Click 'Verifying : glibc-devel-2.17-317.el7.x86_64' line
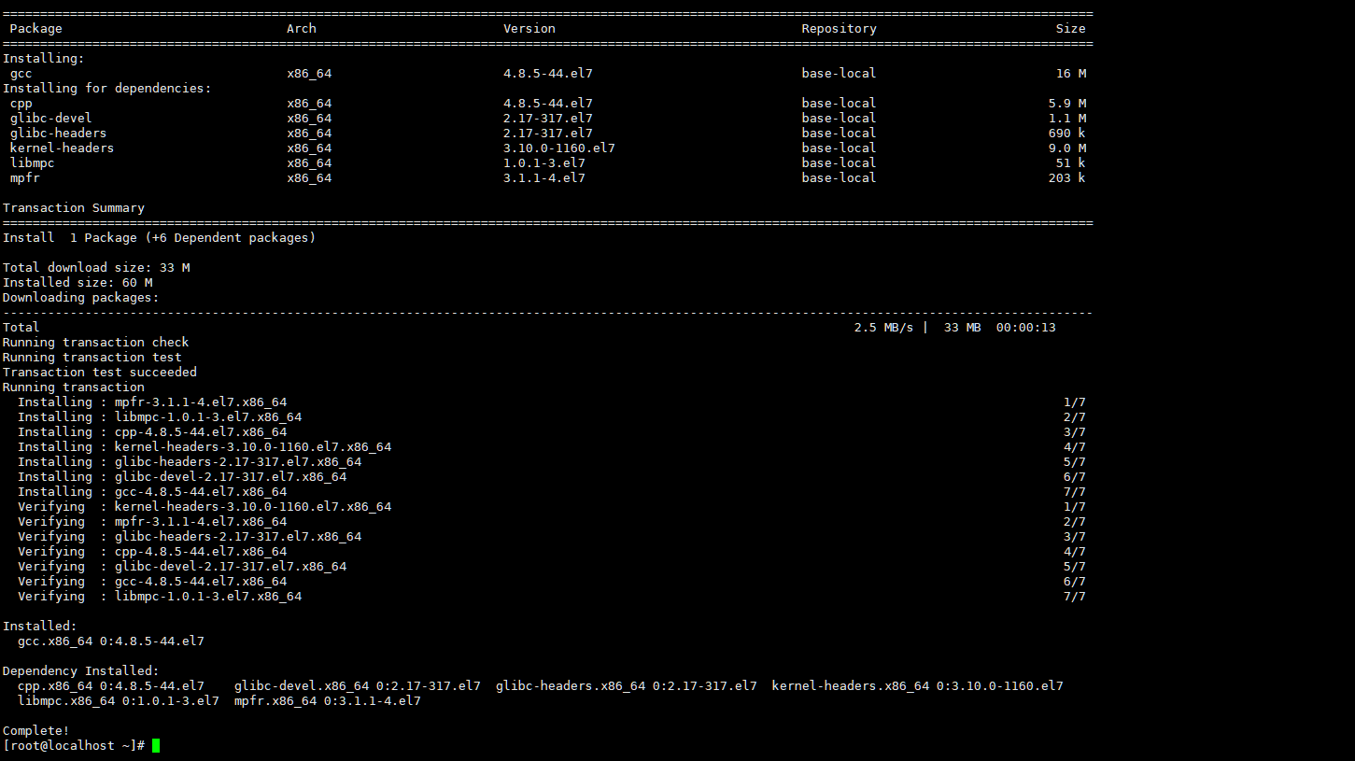Viewport: 1355px width, 761px height. (182, 566)
